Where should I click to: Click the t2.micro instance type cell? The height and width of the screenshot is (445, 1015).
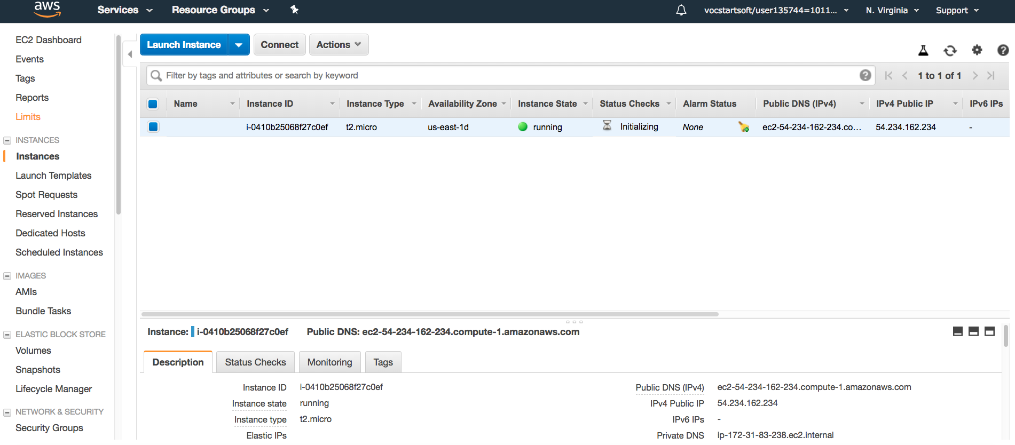[361, 127]
